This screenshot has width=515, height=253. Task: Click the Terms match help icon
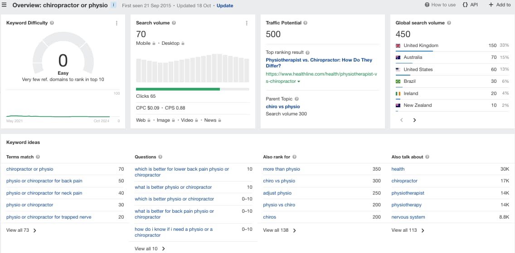(x=38, y=157)
